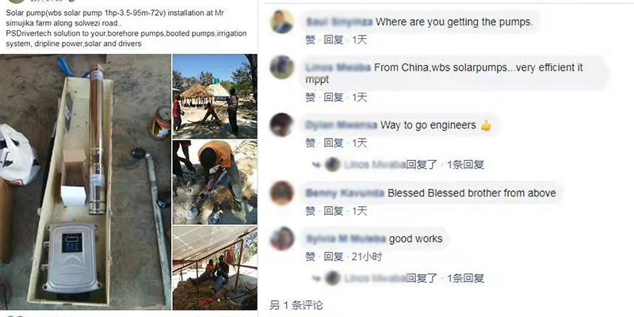Open the photo of men under solar panels
The image size is (634, 317).
click(215, 268)
